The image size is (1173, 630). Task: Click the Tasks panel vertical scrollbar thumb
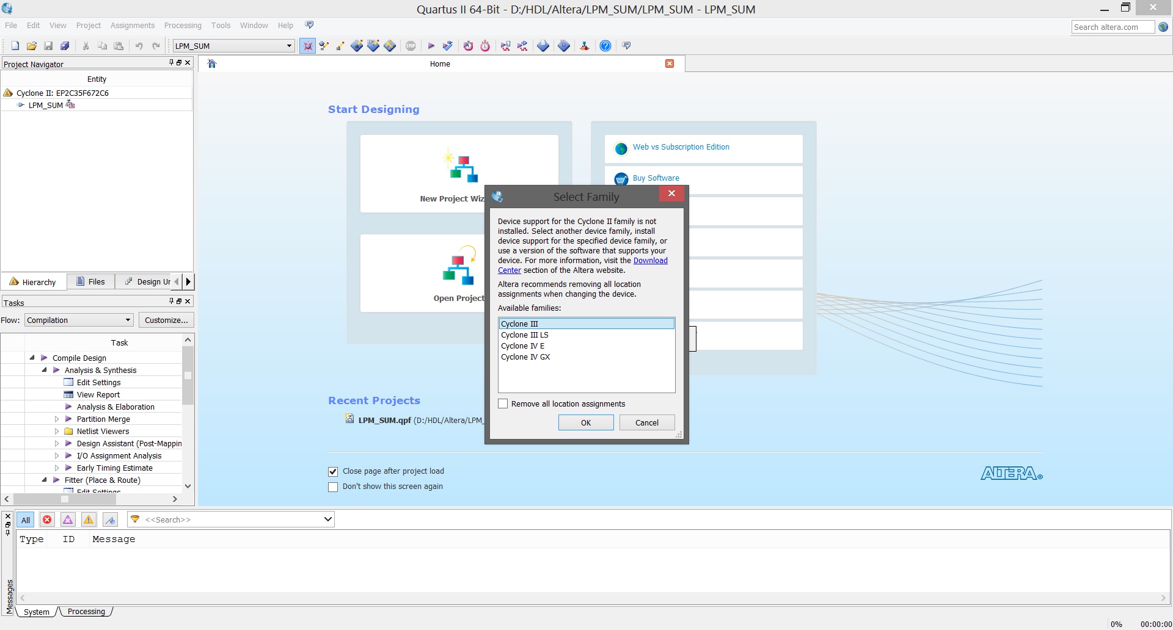coord(188,375)
